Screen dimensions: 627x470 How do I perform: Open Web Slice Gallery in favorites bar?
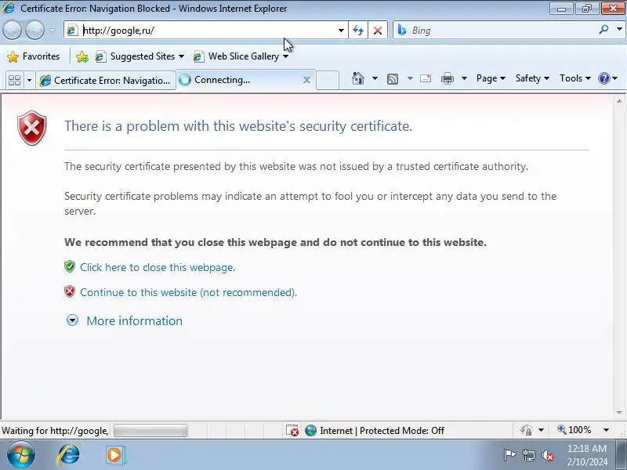(241, 56)
